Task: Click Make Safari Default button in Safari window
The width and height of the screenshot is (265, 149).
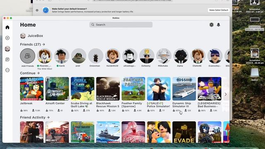Action: (x=219, y=10)
